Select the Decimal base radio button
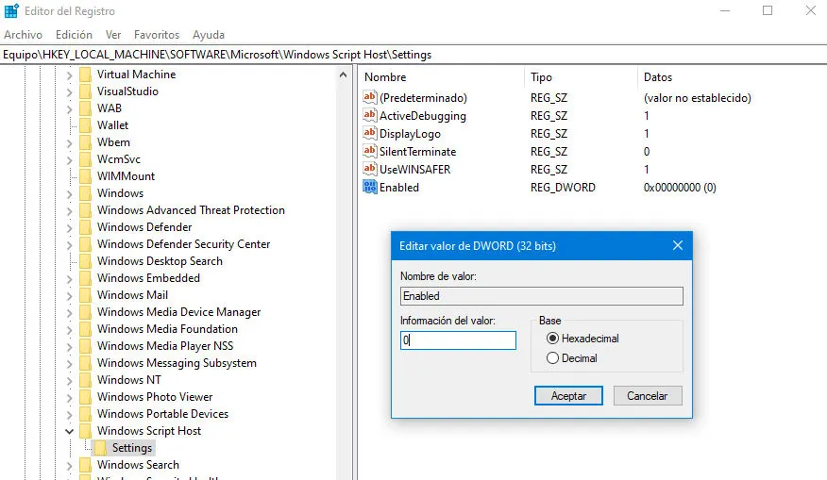Screen dimensions: 827x480 (x=552, y=358)
